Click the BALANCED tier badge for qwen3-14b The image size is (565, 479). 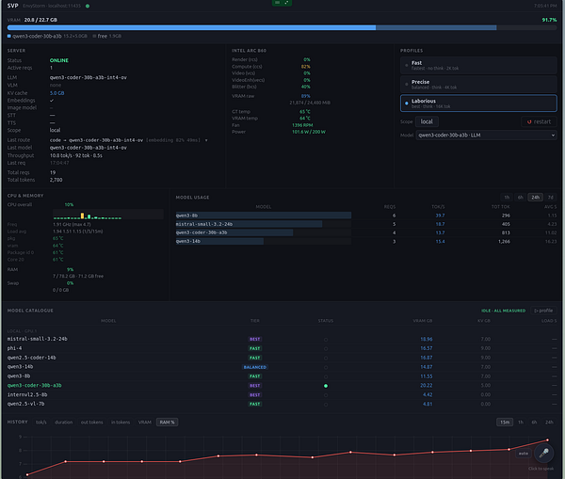[255, 367]
